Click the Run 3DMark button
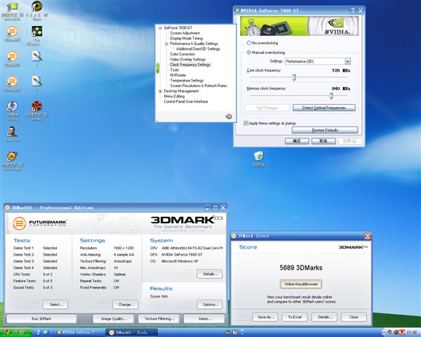This screenshot has height=337, width=421. point(41,319)
